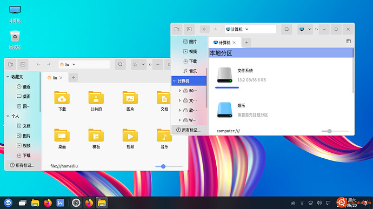373x209 pixels.
Task: Go forward in 计算机 window
Action: pyautogui.click(x=215, y=29)
